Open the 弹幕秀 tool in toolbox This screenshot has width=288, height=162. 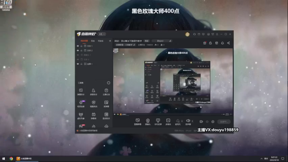point(94,116)
